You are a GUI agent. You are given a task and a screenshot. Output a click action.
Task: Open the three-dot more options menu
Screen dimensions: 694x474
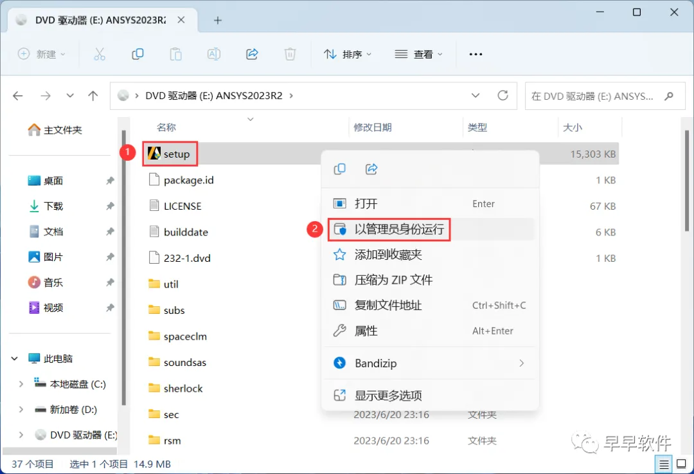(476, 54)
